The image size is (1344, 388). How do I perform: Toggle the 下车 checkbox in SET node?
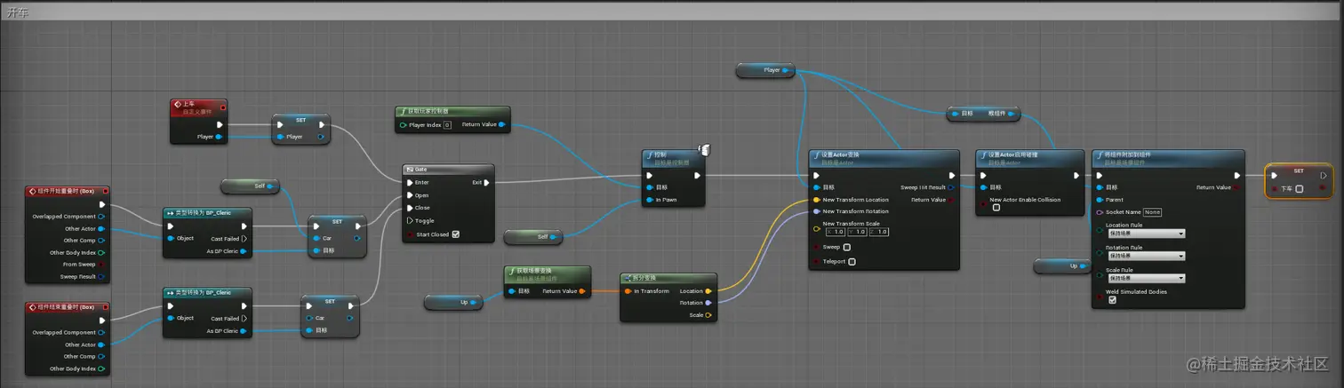pyautogui.click(x=1300, y=188)
